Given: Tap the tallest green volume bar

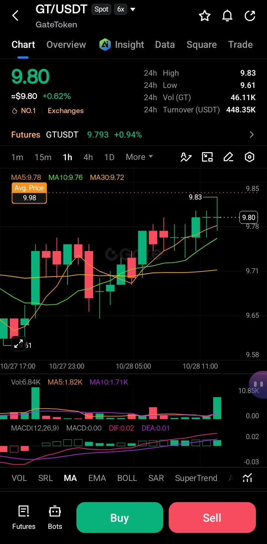Looking at the screenshot, I should pos(36,403).
